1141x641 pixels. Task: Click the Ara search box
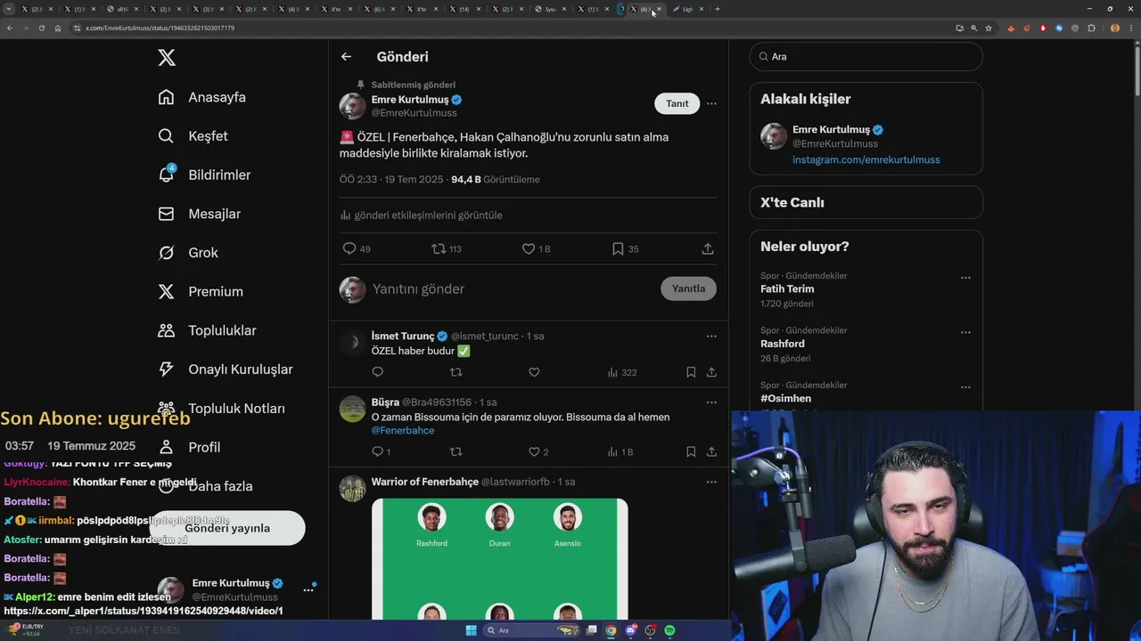[x=866, y=57]
